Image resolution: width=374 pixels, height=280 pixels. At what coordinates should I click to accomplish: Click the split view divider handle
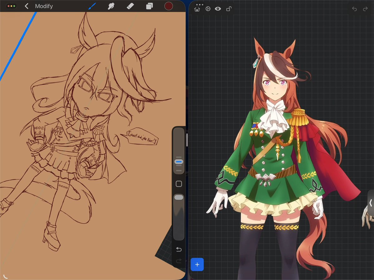coord(187,140)
